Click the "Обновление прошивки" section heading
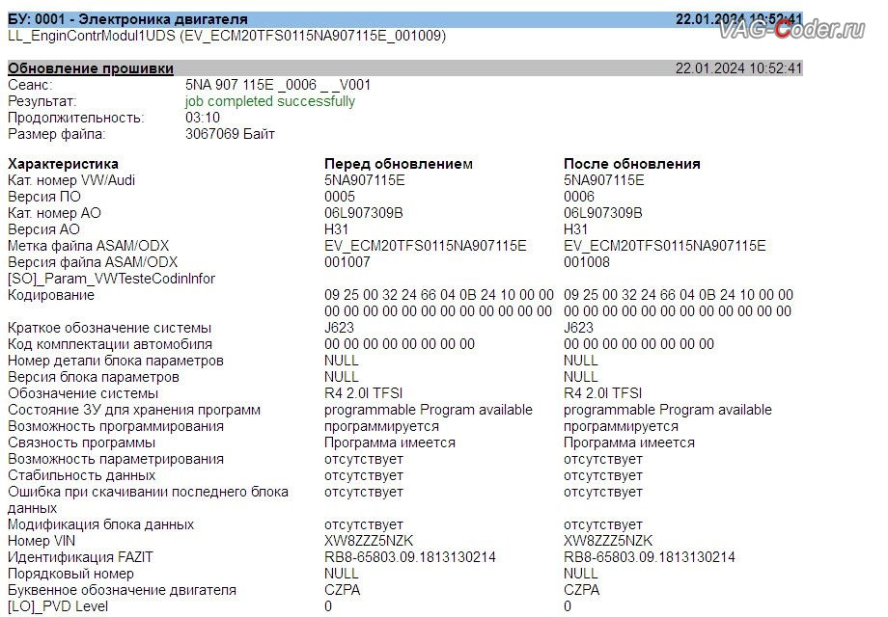This screenshot has width=888, height=617. coord(91,68)
